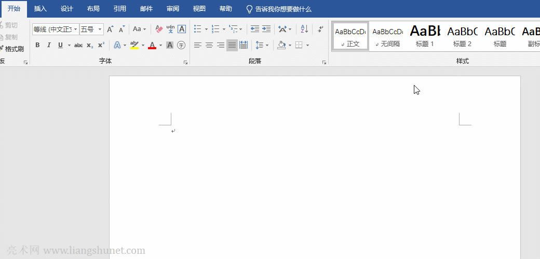
Task: Apply the 标题 1 heading style
Action: [x=425, y=36]
